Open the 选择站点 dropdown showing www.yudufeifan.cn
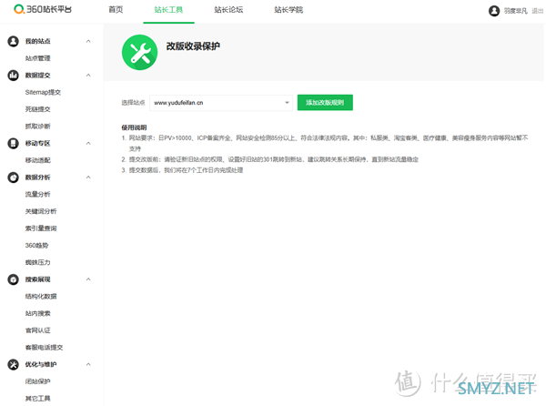The height and width of the screenshot is (406, 546). click(221, 103)
